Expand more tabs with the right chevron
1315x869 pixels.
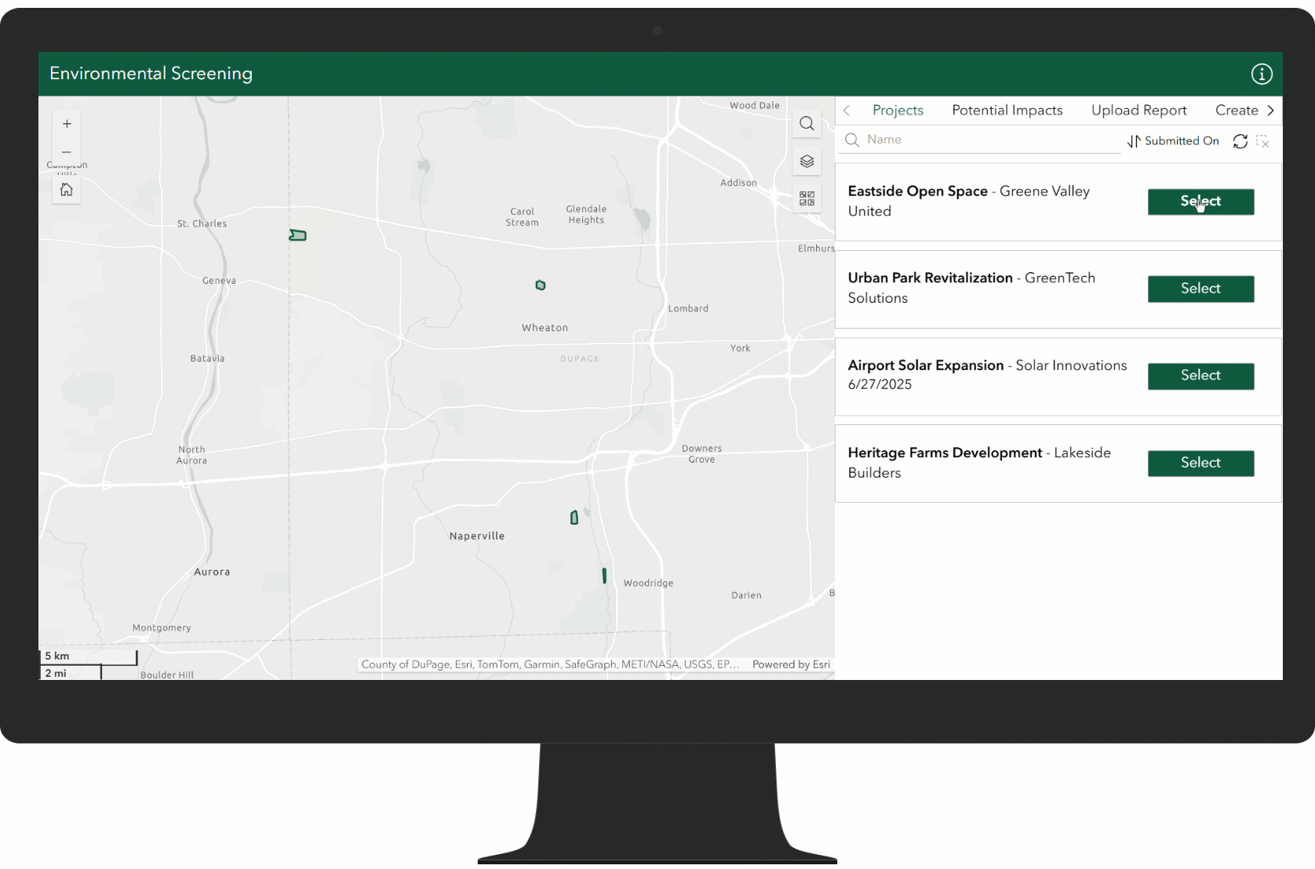[x=1269, y=111]
